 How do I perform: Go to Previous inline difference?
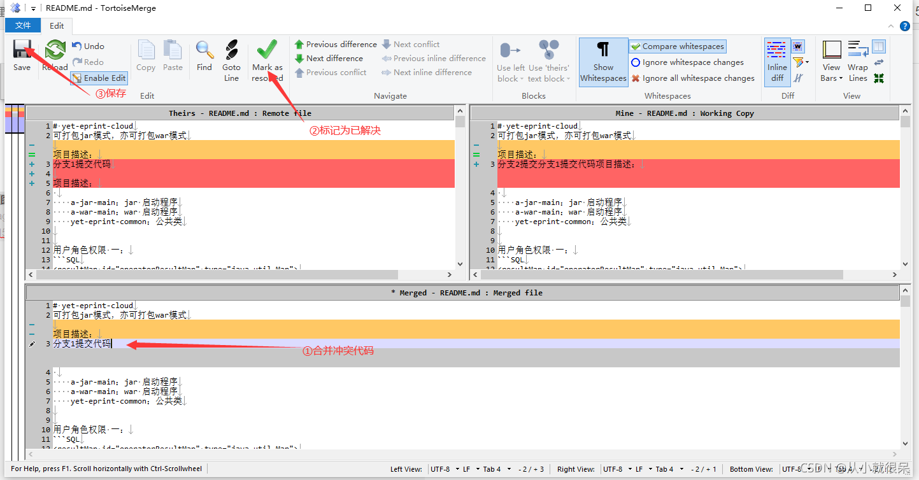coord(434,59)
